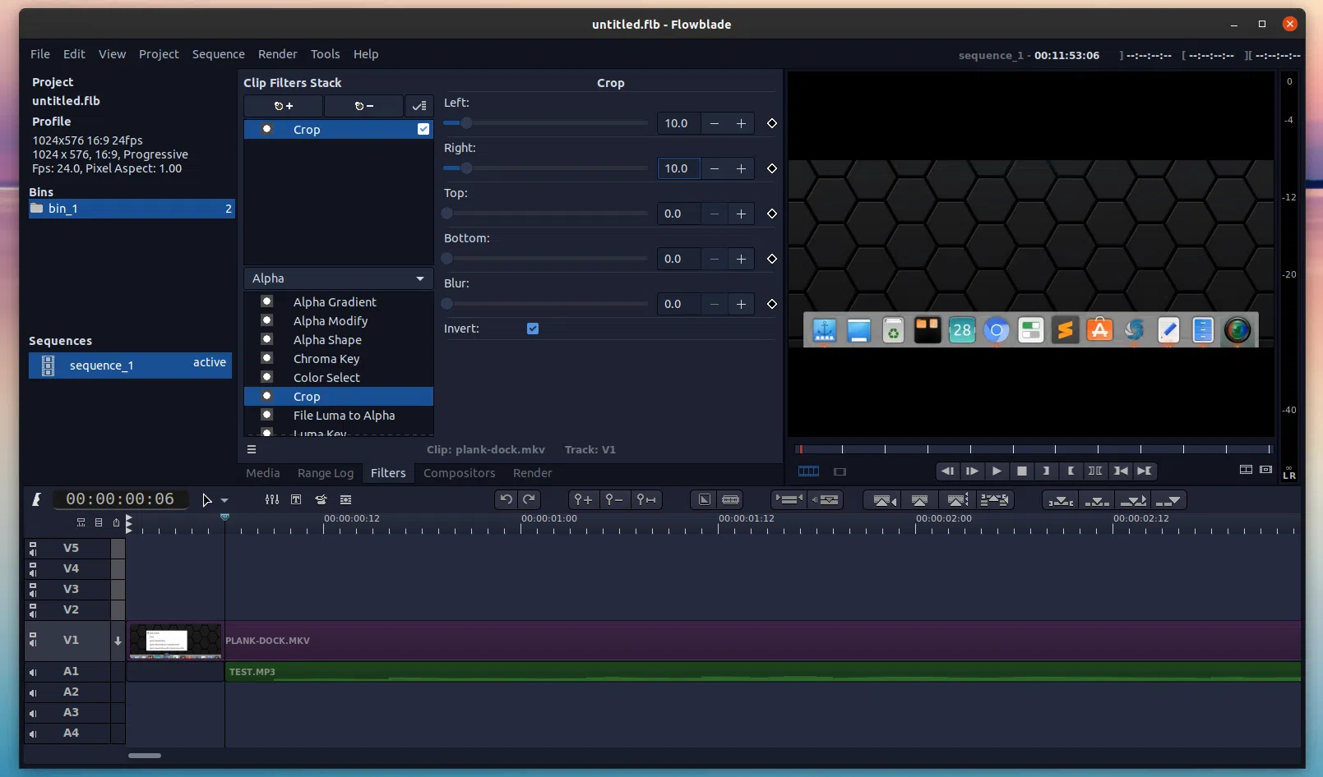Select Chroma Key in the filter list

pyautogui.click(x=326, y=359)
